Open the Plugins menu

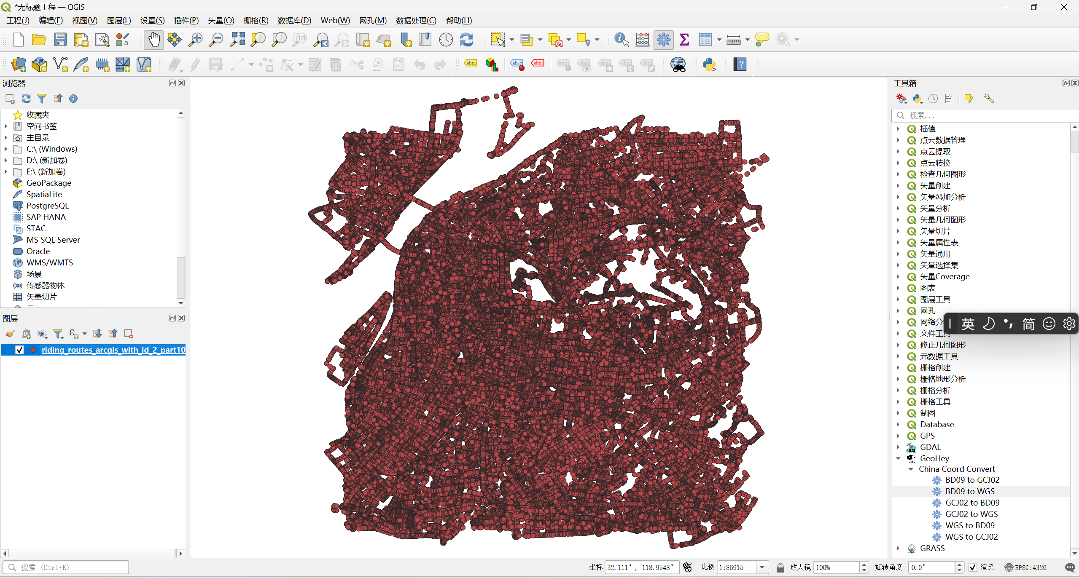pos(186,20)
